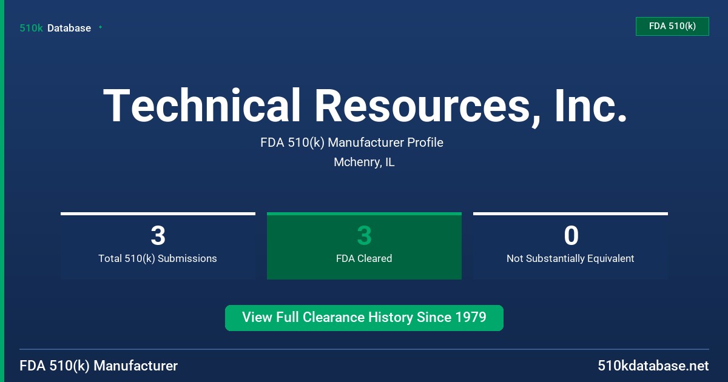Open the Total 510(k) Submissions card
The height and width of the screenshot is (382, 728).
pos(158,246)
